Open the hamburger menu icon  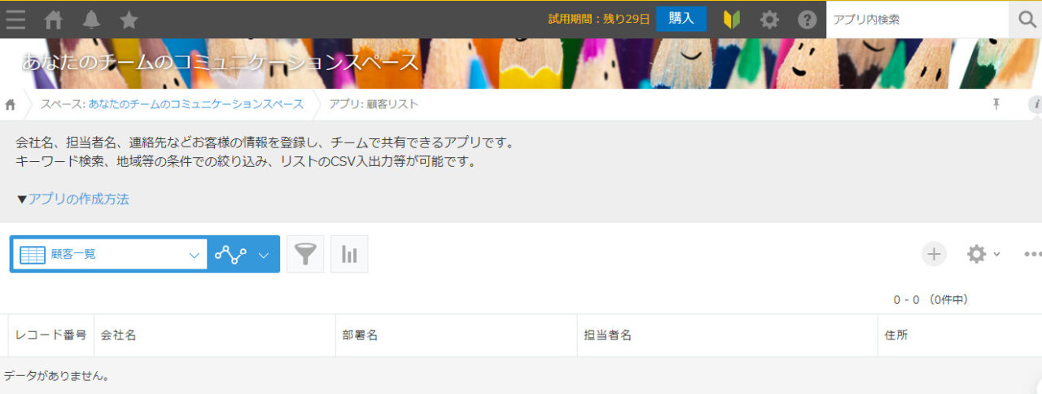coord(15,20)
